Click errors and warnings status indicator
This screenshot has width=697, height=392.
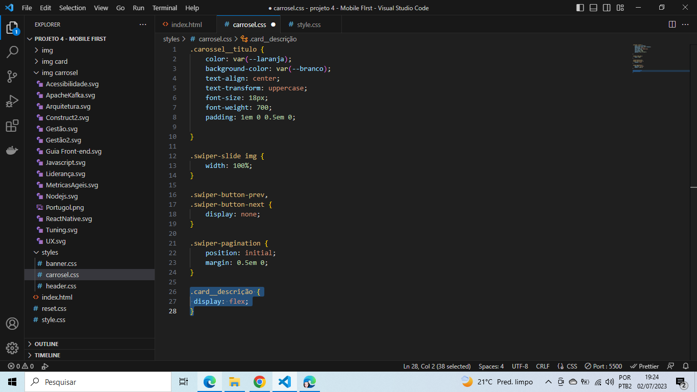21,366
